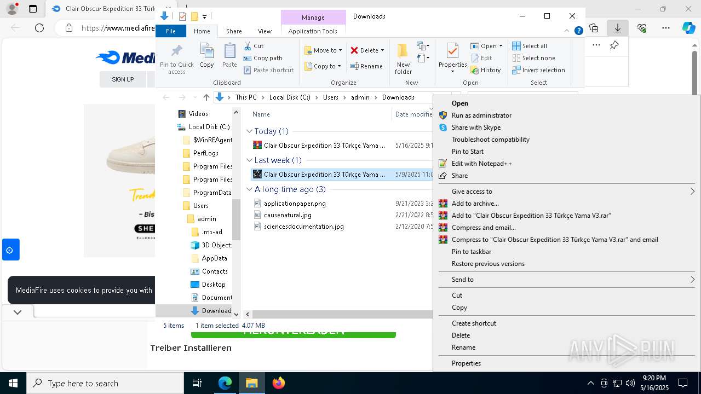Choose Troubleshoot compatibility

pos(567,140)
